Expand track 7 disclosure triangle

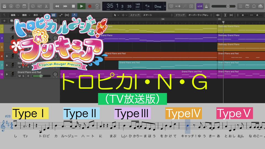pyautogui.click(x=7, y=65)
